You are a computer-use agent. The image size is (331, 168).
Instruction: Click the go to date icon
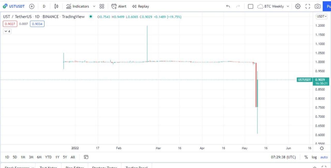click(86, 157)
